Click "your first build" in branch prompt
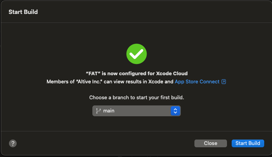Screen dimensions: 272x157 (166, 98)
